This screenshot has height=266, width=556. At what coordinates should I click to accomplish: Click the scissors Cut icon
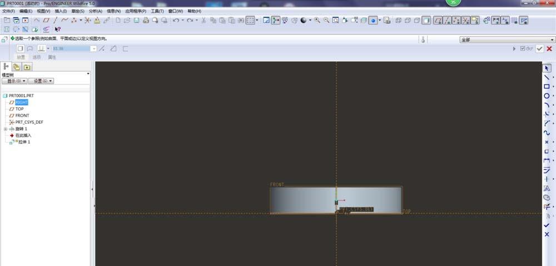point(204,21)
